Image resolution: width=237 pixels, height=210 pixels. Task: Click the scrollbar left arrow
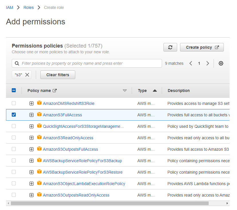[x=8, y=203]
